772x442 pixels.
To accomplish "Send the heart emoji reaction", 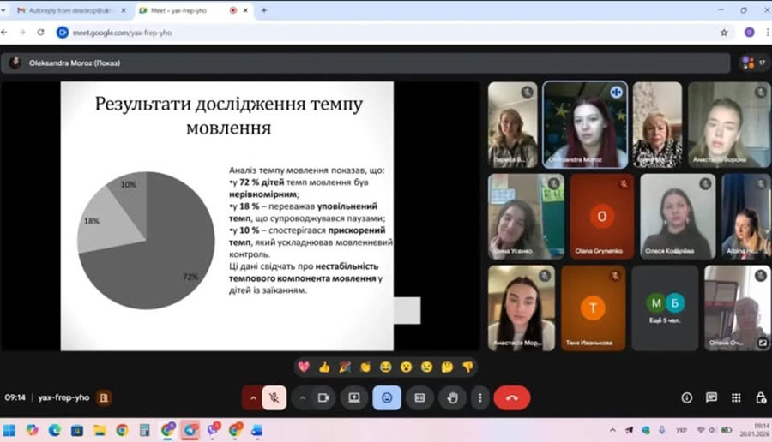I will [304, 367].
